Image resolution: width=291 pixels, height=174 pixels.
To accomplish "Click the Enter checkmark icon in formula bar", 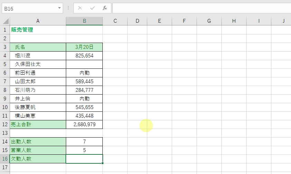I will point(92,8).
